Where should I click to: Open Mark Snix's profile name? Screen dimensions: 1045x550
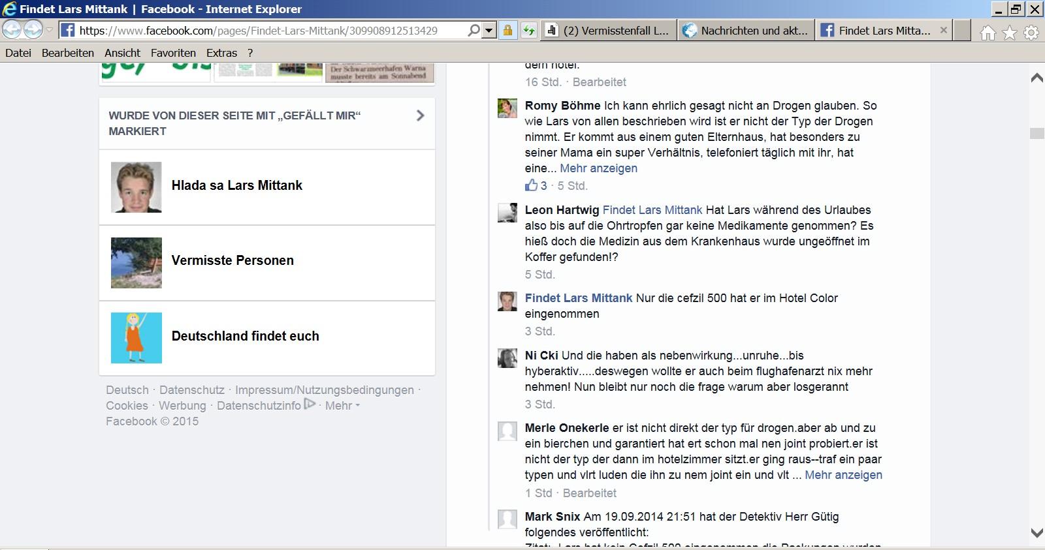click(553, 517)
